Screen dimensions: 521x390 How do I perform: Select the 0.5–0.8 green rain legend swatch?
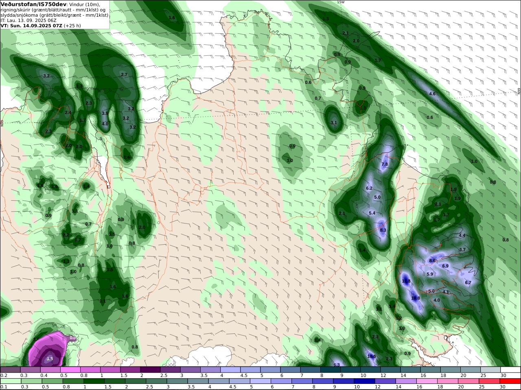pos(52,381)
